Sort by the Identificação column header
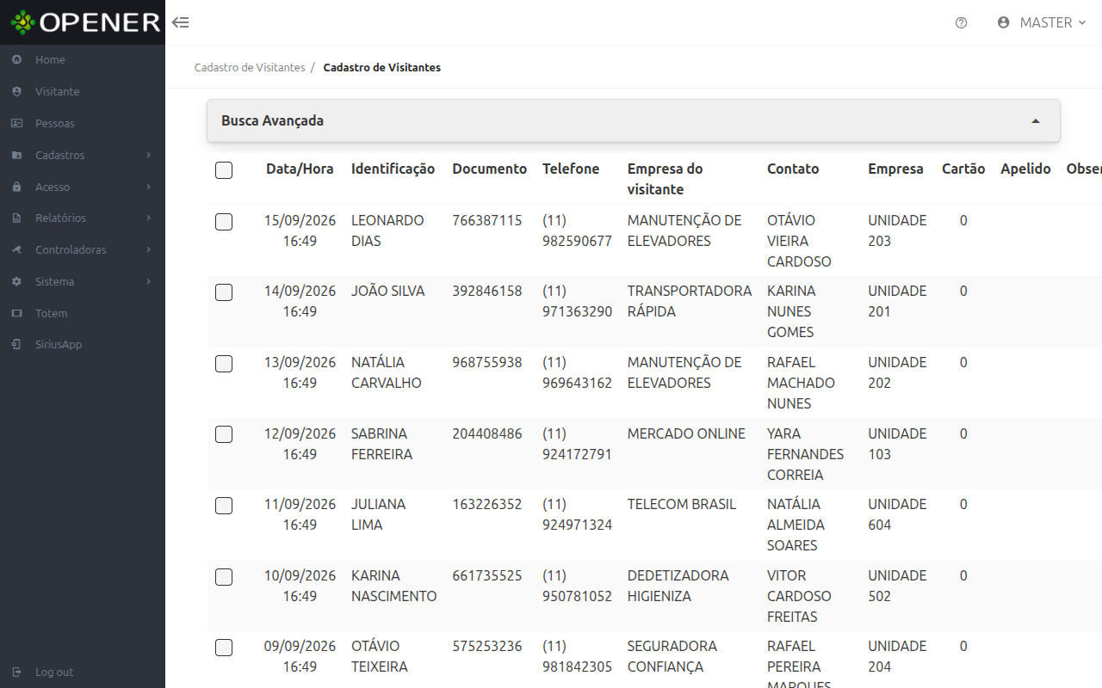Screen dimensions: 1102x688 [x=393, y=169]
